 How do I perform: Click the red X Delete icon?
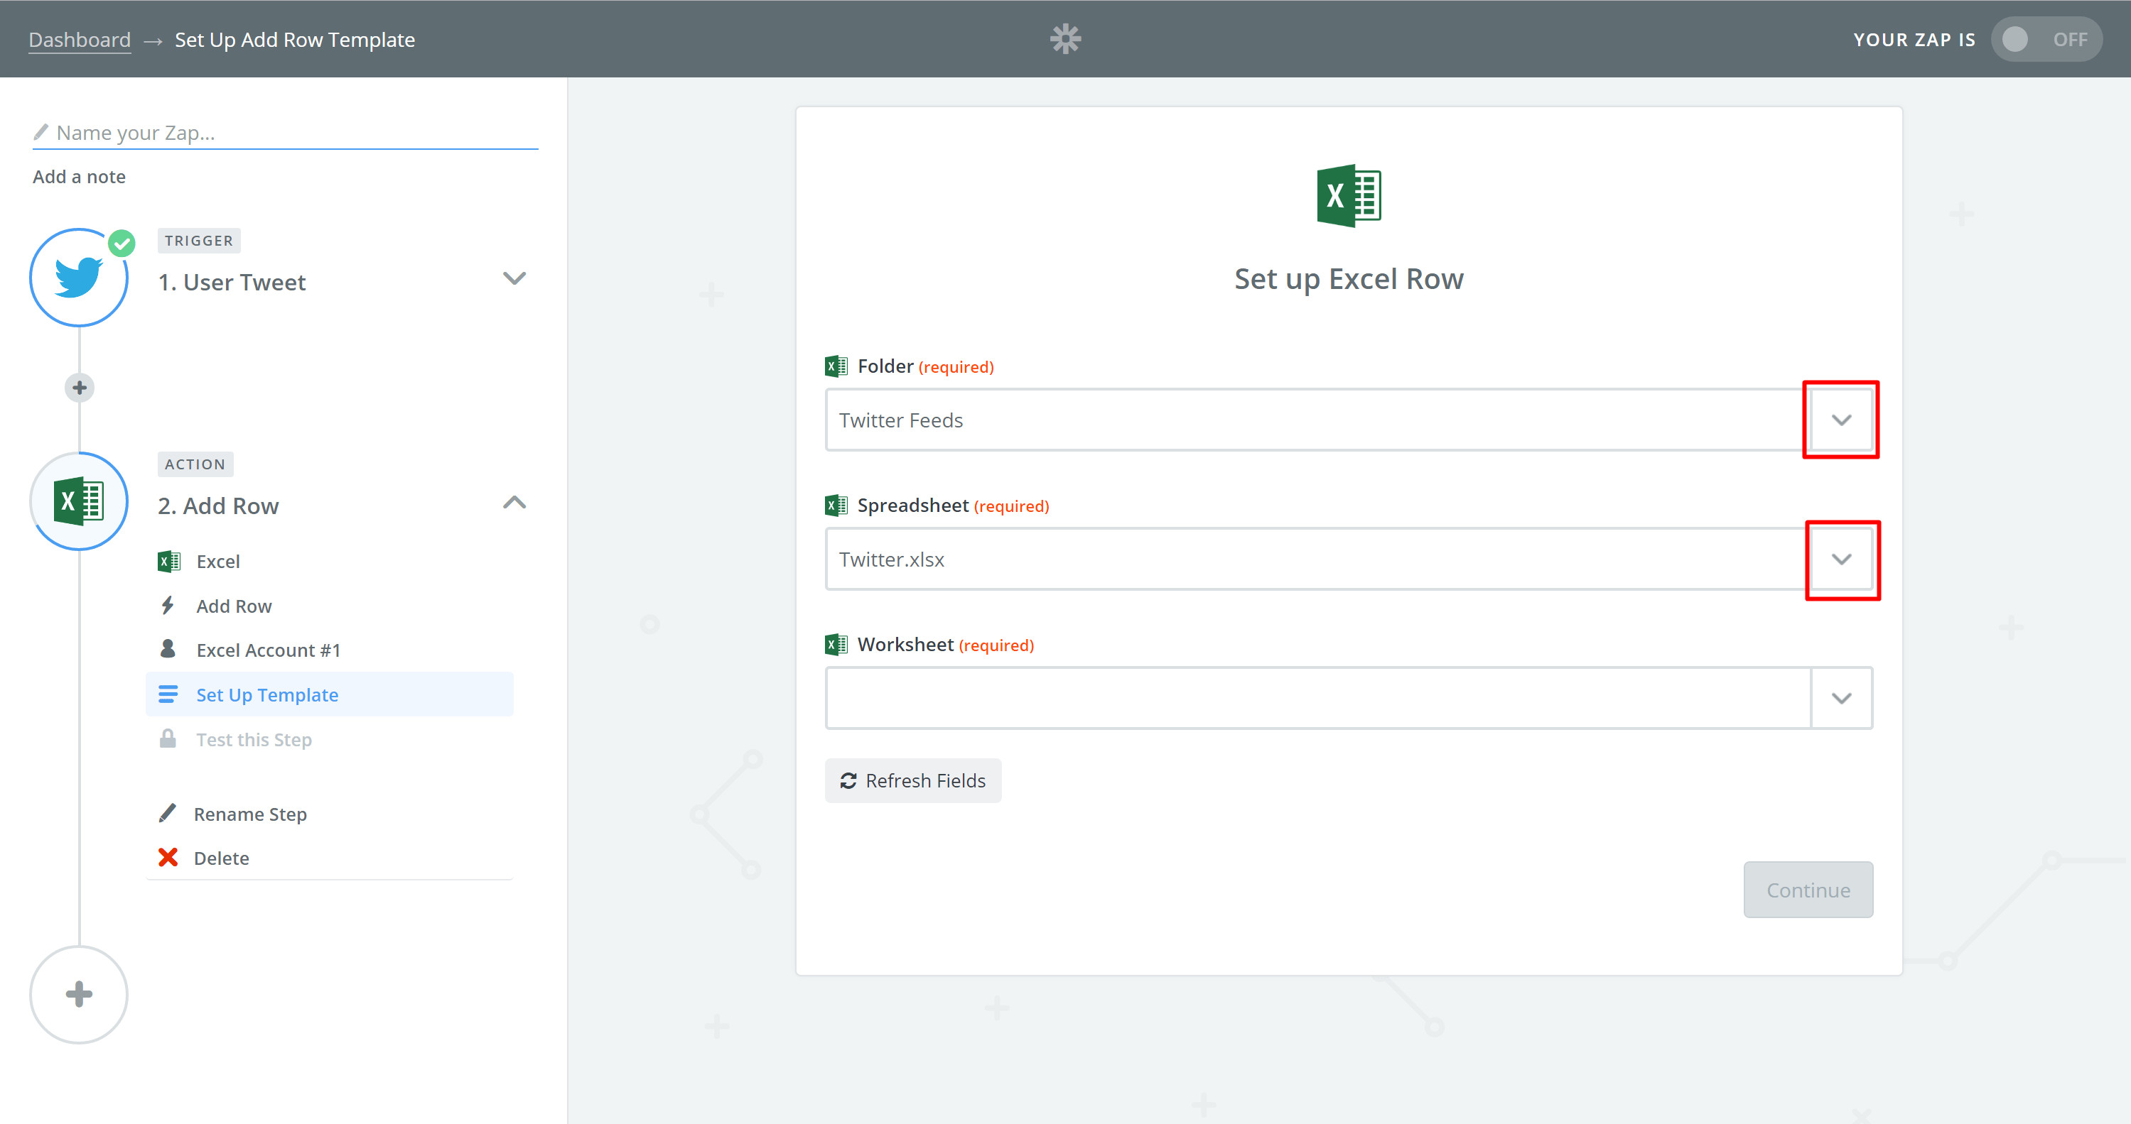coord(168,858)
